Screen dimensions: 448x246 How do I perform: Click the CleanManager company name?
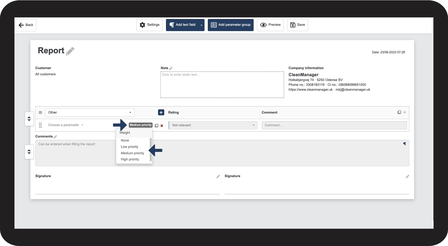point(303,75)
